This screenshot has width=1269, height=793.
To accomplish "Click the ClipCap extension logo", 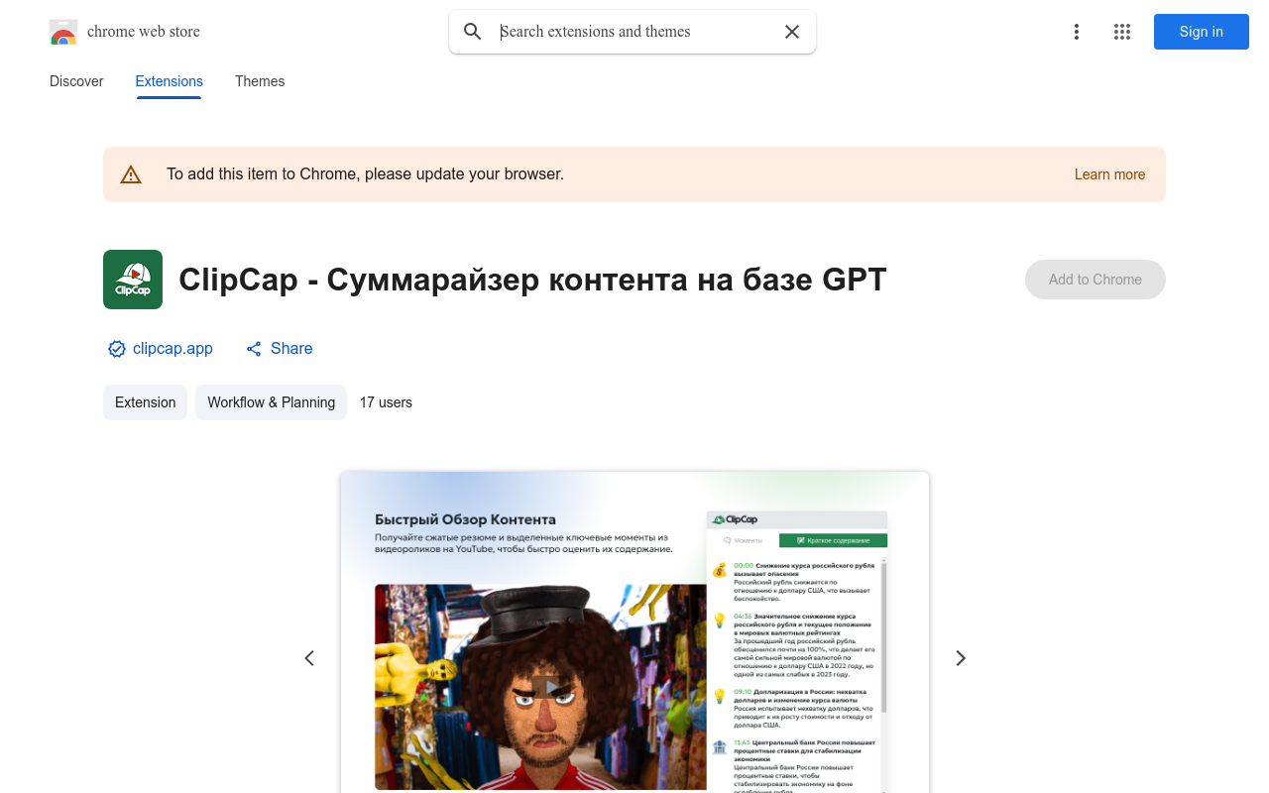I will (x=133, y=280).
